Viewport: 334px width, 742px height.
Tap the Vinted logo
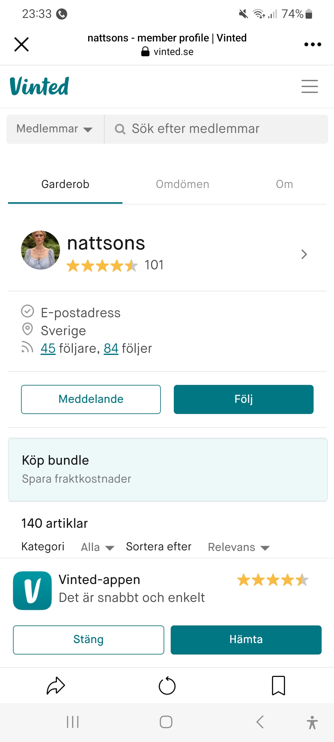(39, 86)
